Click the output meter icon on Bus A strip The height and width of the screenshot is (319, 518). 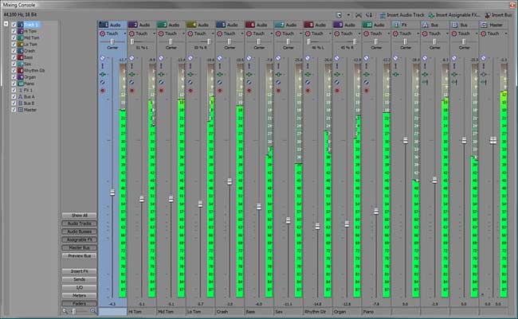point(426,82)
